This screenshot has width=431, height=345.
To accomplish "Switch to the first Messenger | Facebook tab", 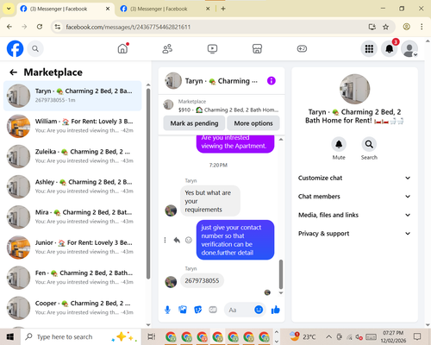I will click(x=65, y=9).
